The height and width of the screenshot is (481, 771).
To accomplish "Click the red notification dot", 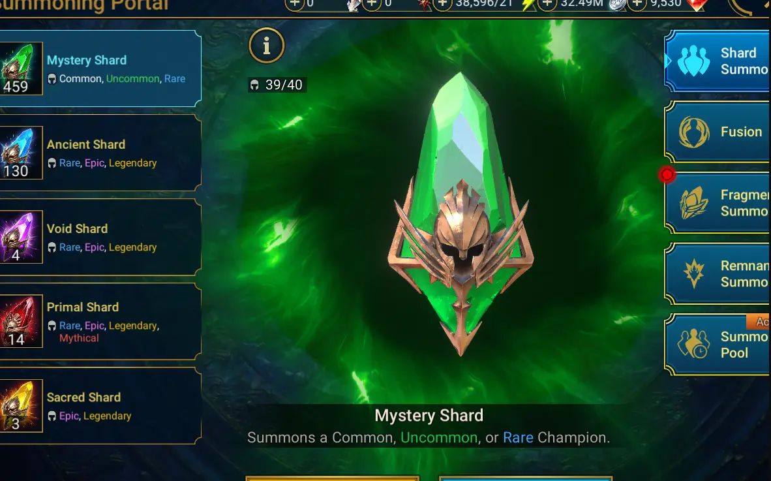I will point(667,175).
